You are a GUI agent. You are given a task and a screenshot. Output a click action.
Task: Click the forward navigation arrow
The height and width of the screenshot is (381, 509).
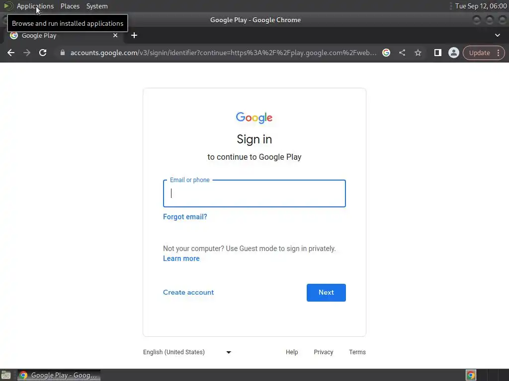[27, 53]
